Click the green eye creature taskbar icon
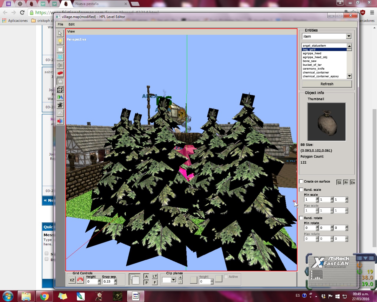Viewport: 377px width, 302px height. click(117, 296)
